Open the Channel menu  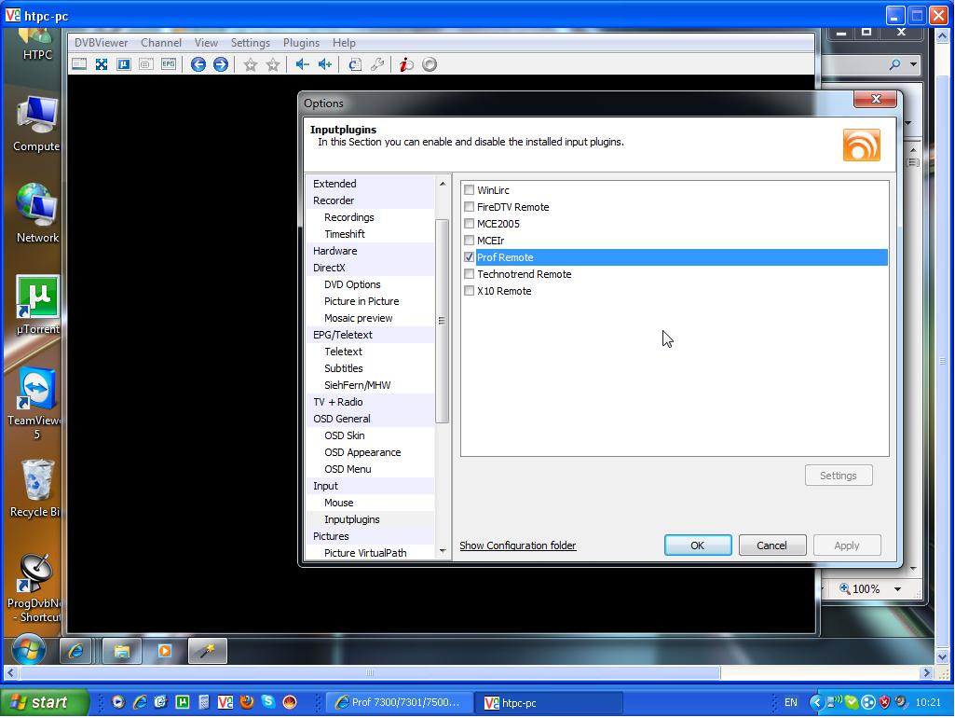click(x=161, y=43)
